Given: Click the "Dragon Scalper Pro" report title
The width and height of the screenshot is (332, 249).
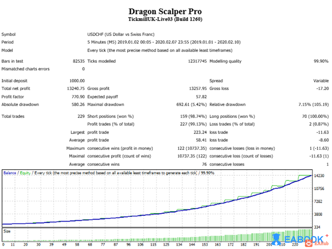Looking at the screenshot, I should 165,11.
